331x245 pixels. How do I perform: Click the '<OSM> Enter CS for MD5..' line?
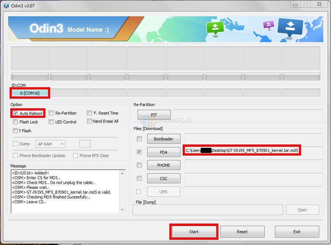click(x=36, y=178)
